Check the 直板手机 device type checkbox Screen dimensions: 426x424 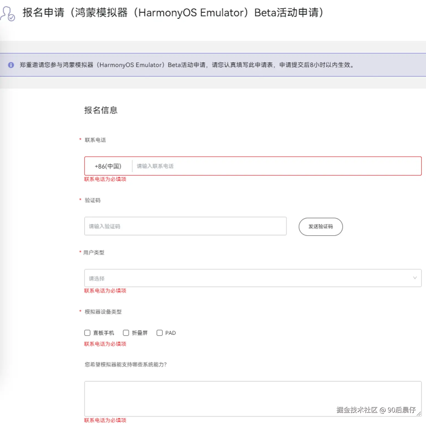coord(87,333)
